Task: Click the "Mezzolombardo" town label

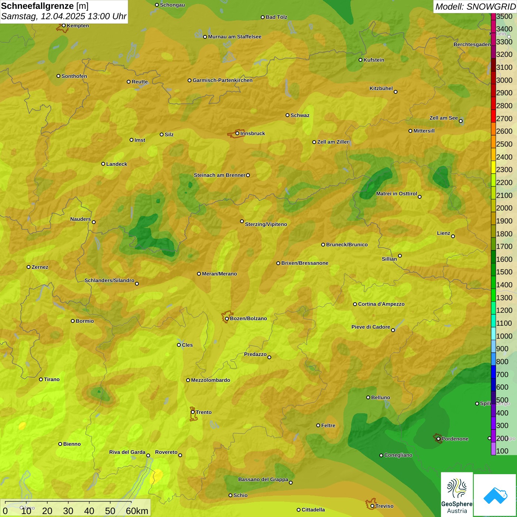Action: [x=210, y=380]
